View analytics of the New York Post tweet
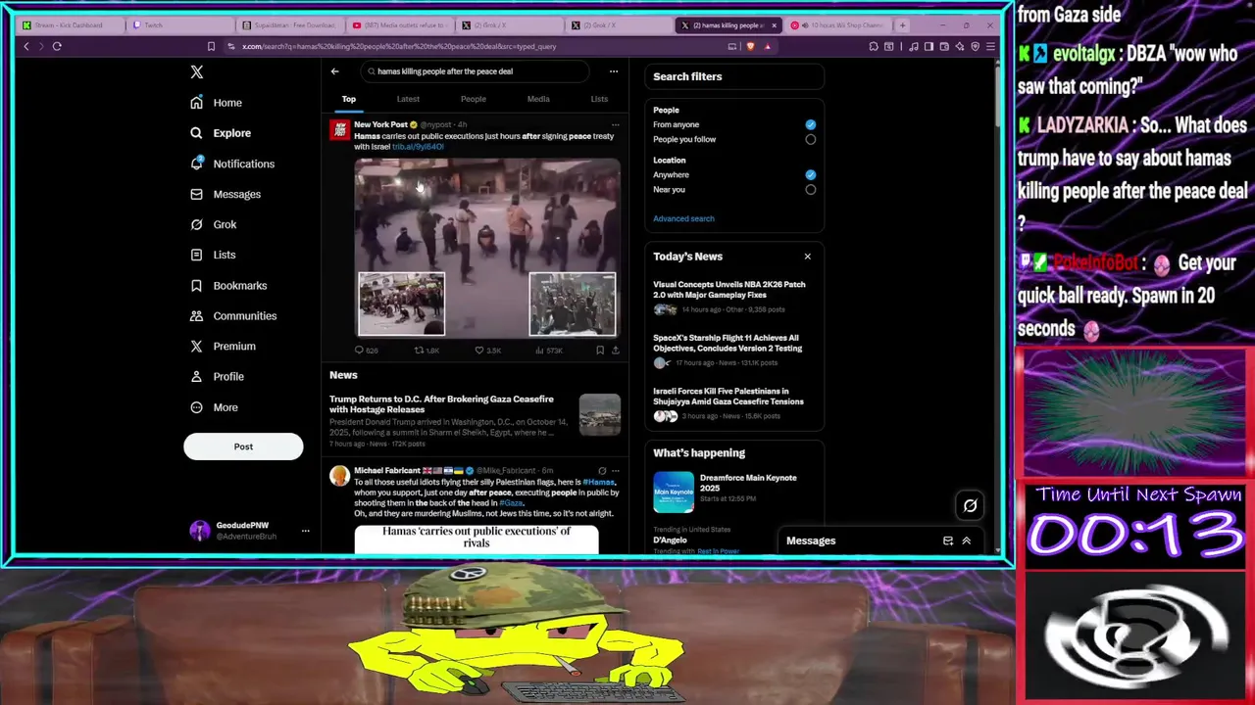This screenshot has width=1255, height=705. click(539, 350)
